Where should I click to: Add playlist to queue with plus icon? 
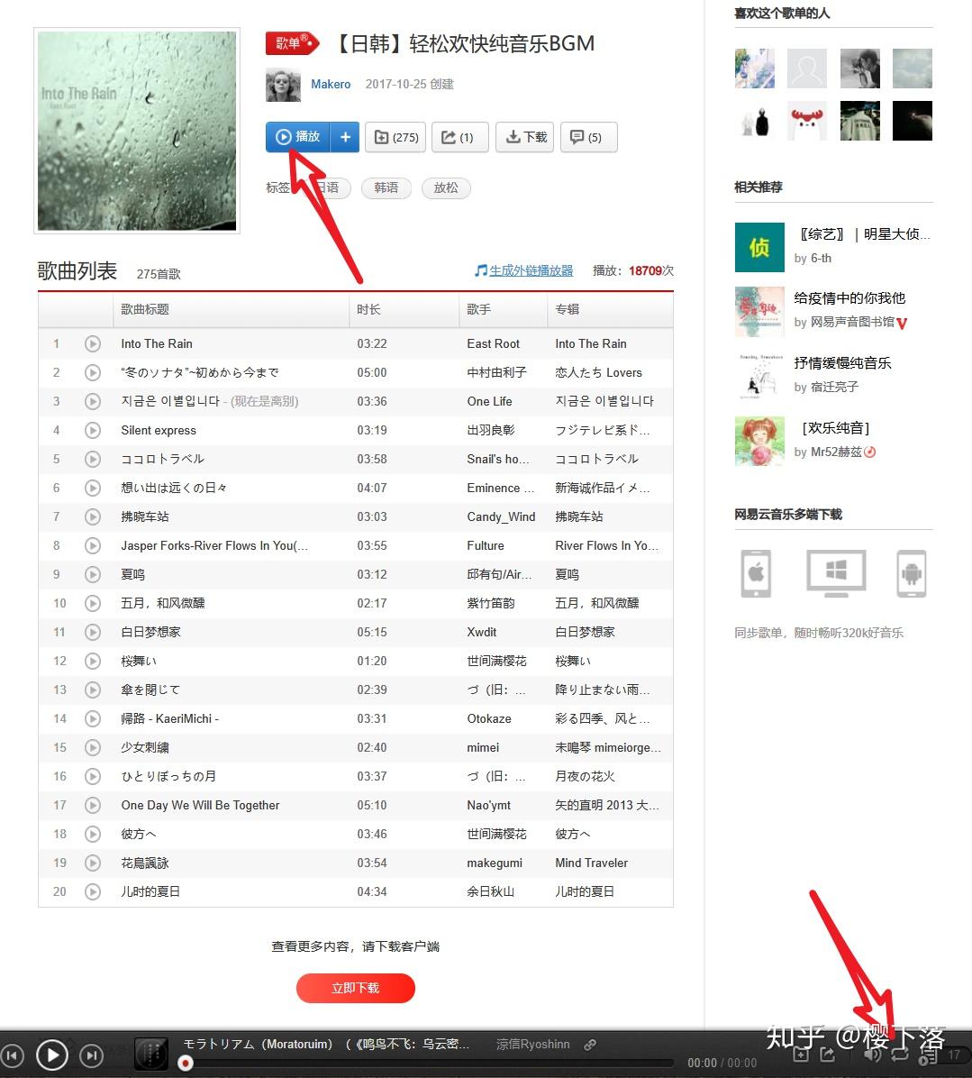(345, 137)
